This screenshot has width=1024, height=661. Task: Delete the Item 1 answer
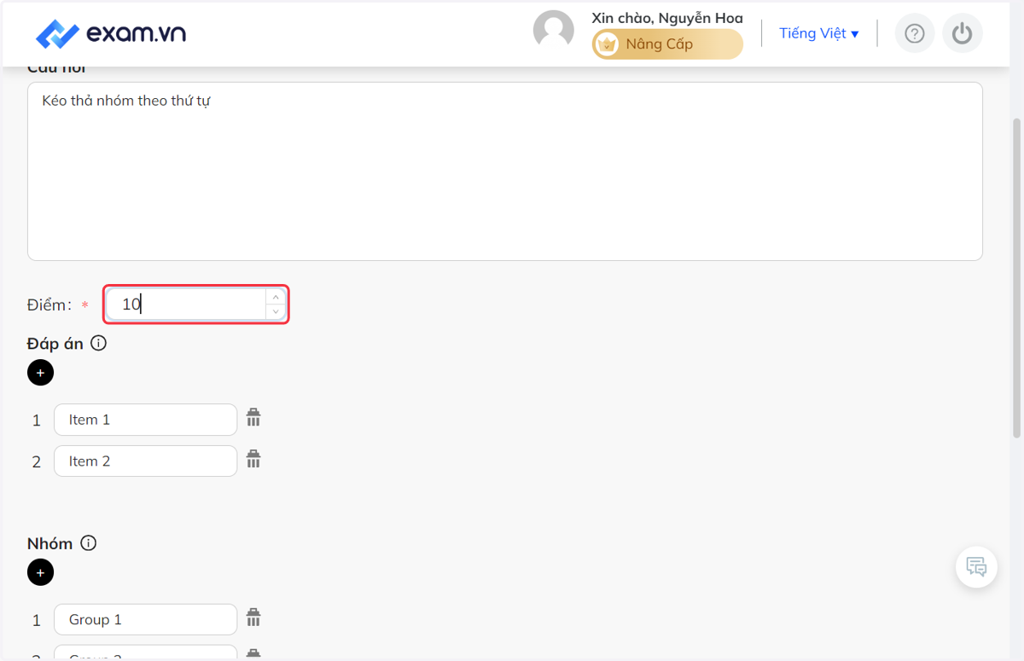pos(253,418)
